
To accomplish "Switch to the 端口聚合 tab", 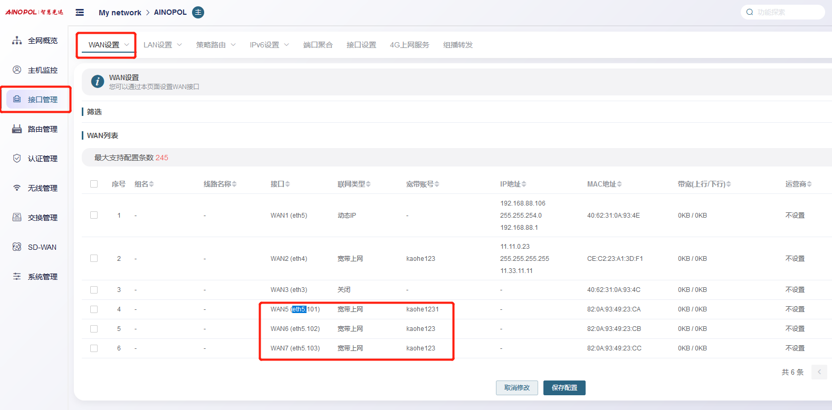I will click(x=318, y=45).
